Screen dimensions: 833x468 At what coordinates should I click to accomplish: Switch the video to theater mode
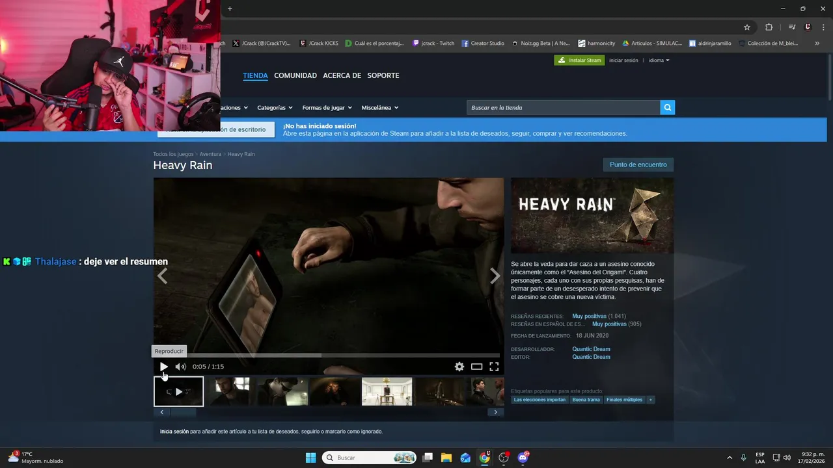coord(476,367)
